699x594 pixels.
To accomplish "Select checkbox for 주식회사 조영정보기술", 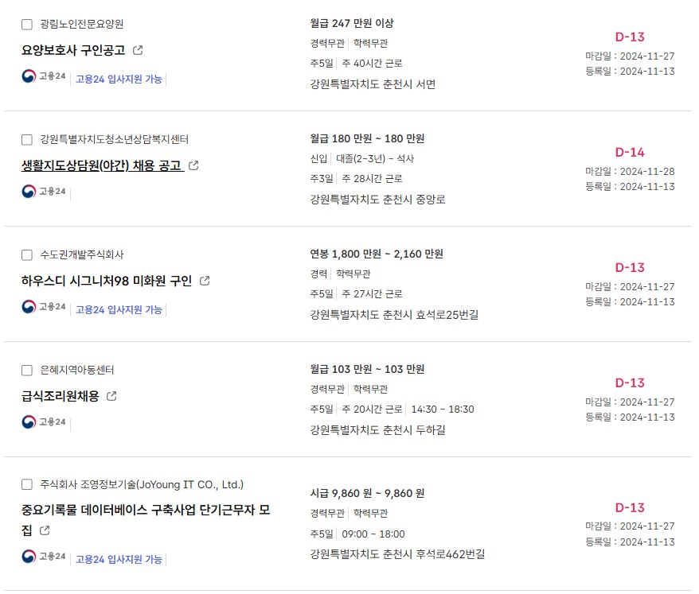I will [27, 484].
